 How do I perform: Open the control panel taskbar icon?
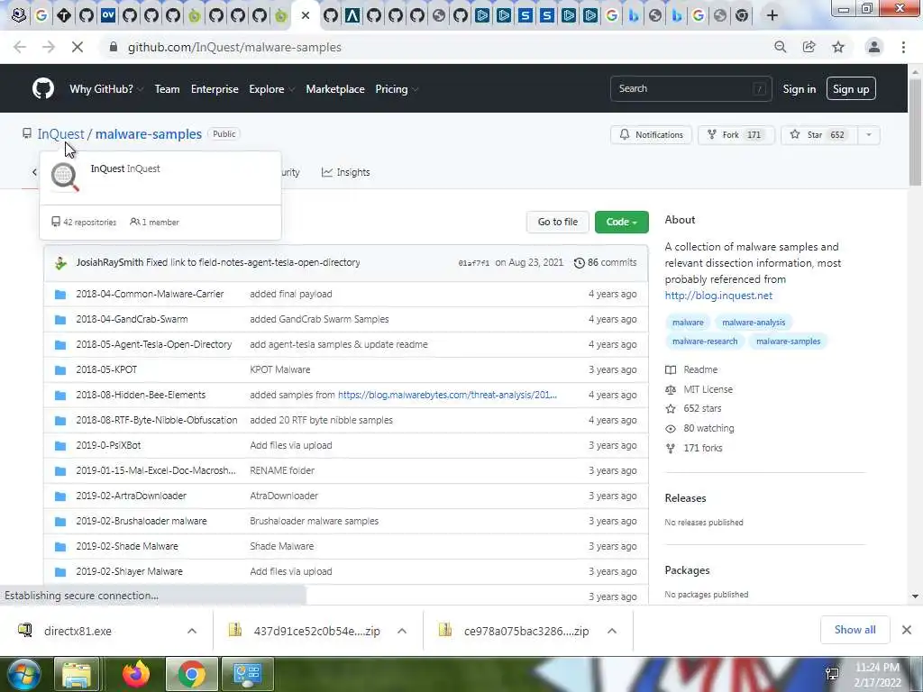click(247, 674)
